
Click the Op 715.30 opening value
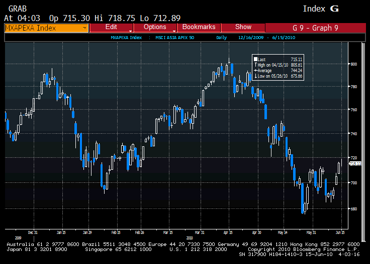[69, 19]
